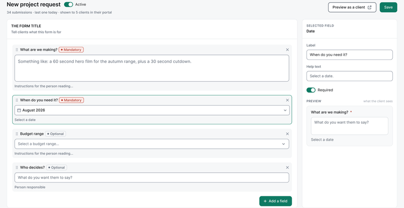Click the external link icon in Preview button

point(369,7)
